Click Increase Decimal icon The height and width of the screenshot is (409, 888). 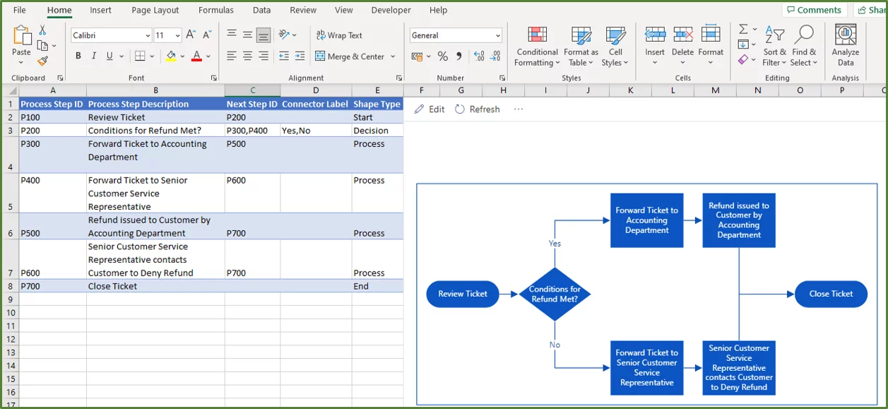(x=479, y=57)
